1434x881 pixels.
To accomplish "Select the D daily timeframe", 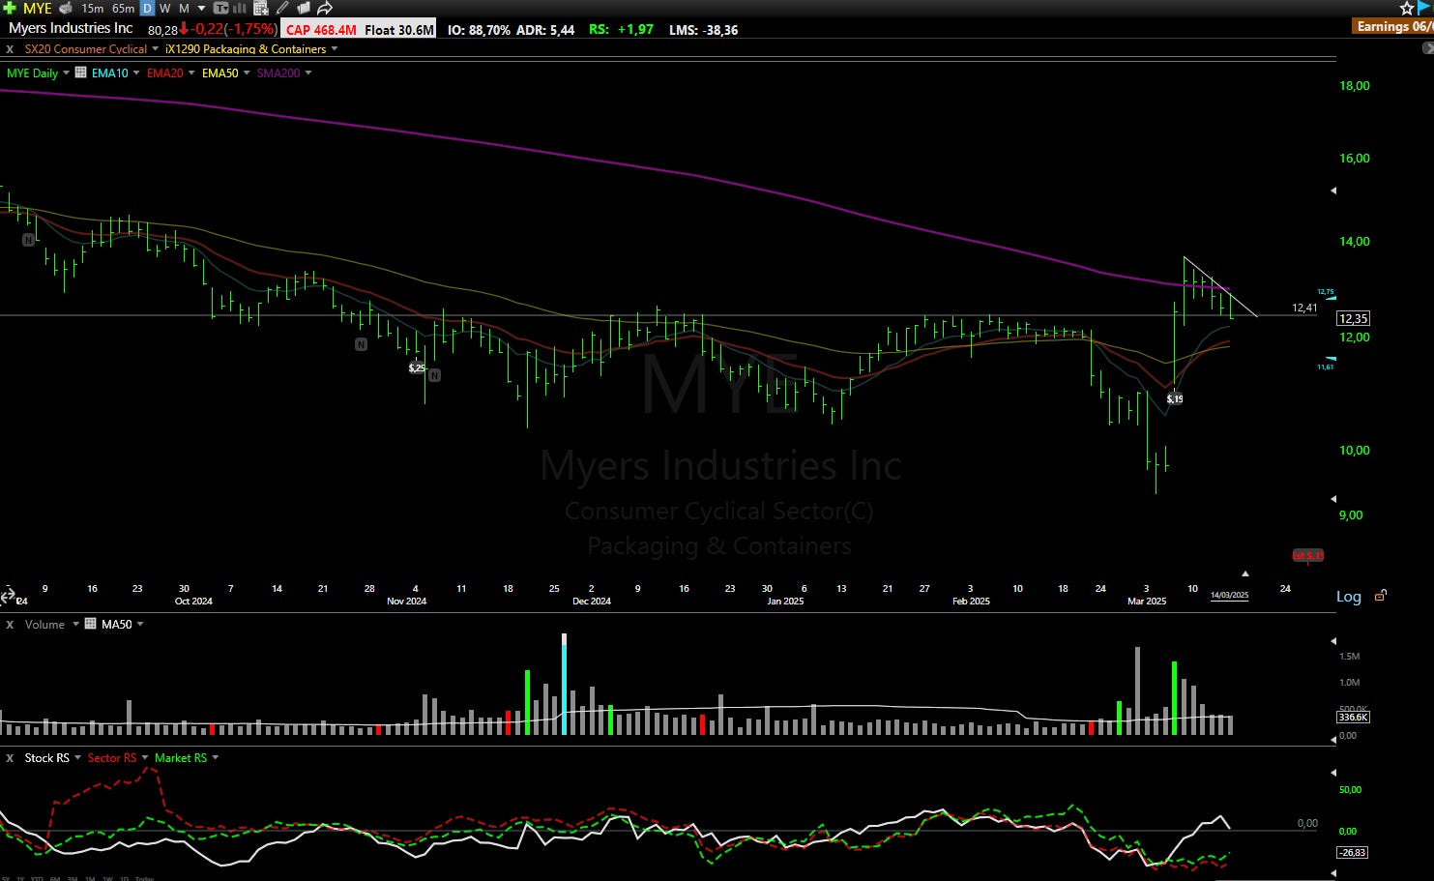I will tap(147, 8).
